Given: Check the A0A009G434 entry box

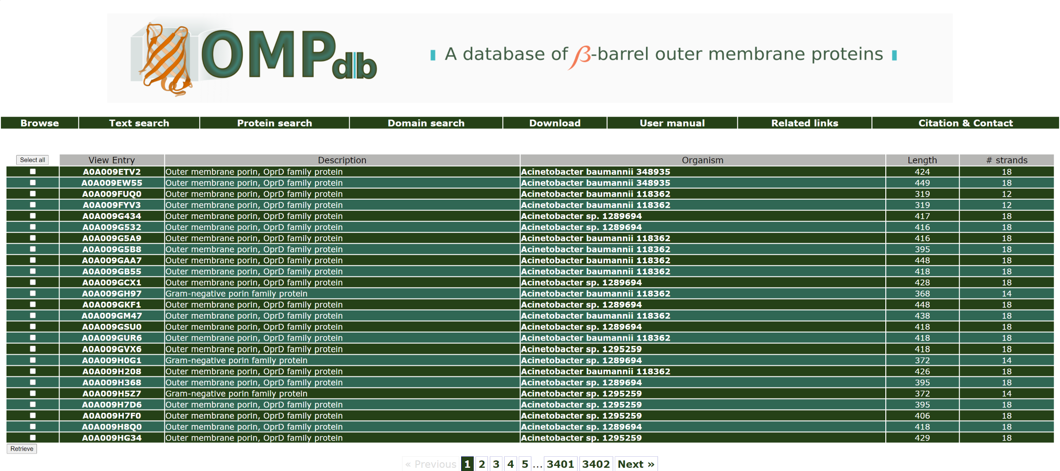Looking at the screenshot, I should [x=33, y=216].
